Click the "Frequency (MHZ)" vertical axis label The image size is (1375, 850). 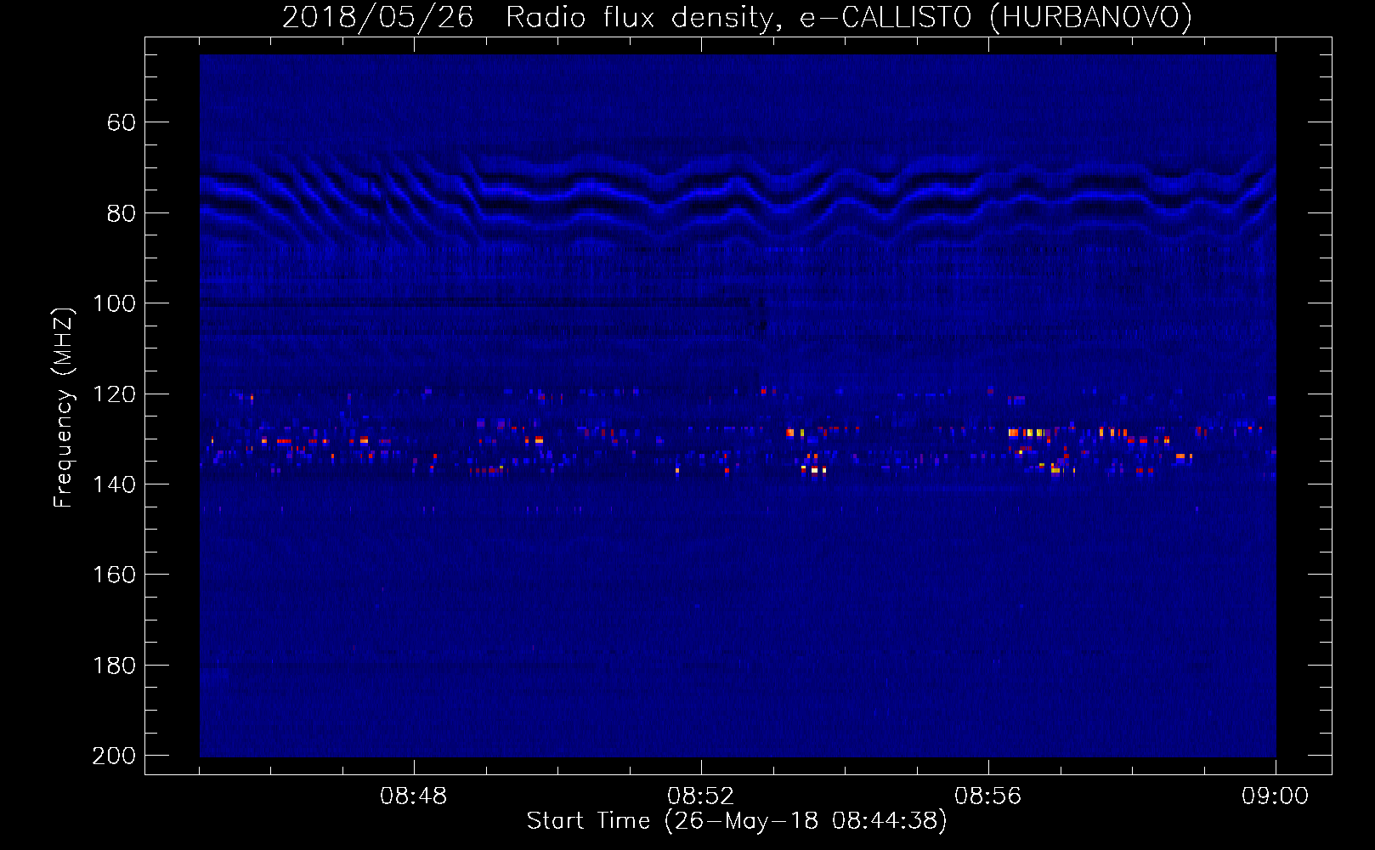click(x=64, y=407)
